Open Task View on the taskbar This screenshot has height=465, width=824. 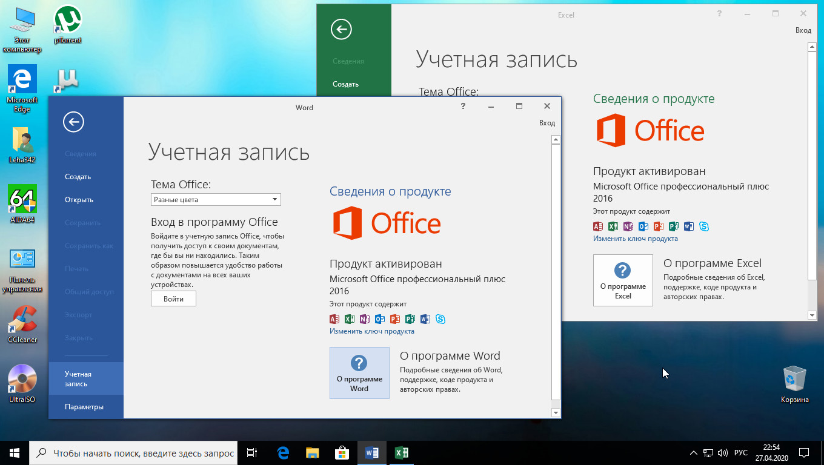[253, 452]
